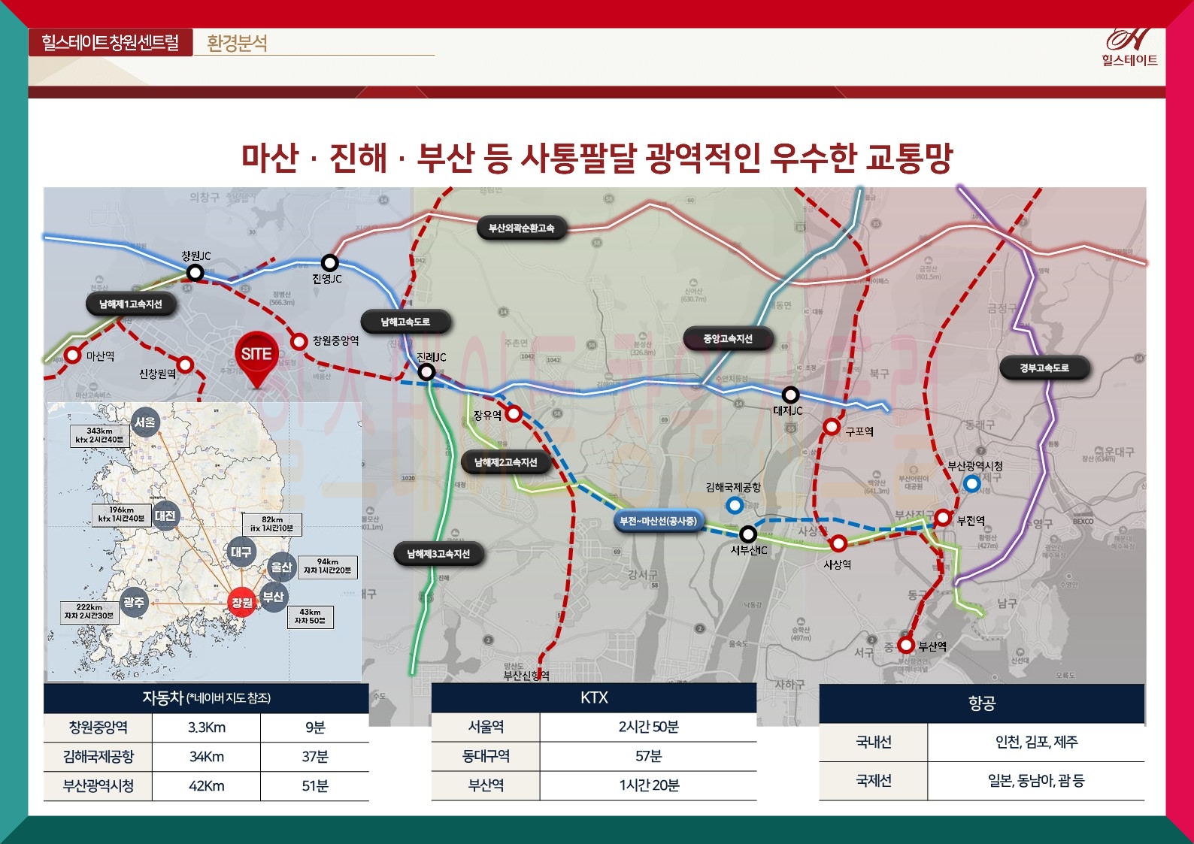Select the 중앙고속지선 road label
The height and width of the screenshot is (844, 1194).
(728, 339)
